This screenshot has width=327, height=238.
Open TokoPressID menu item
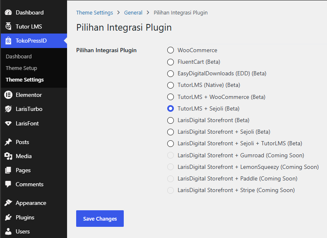pos(34,41)
